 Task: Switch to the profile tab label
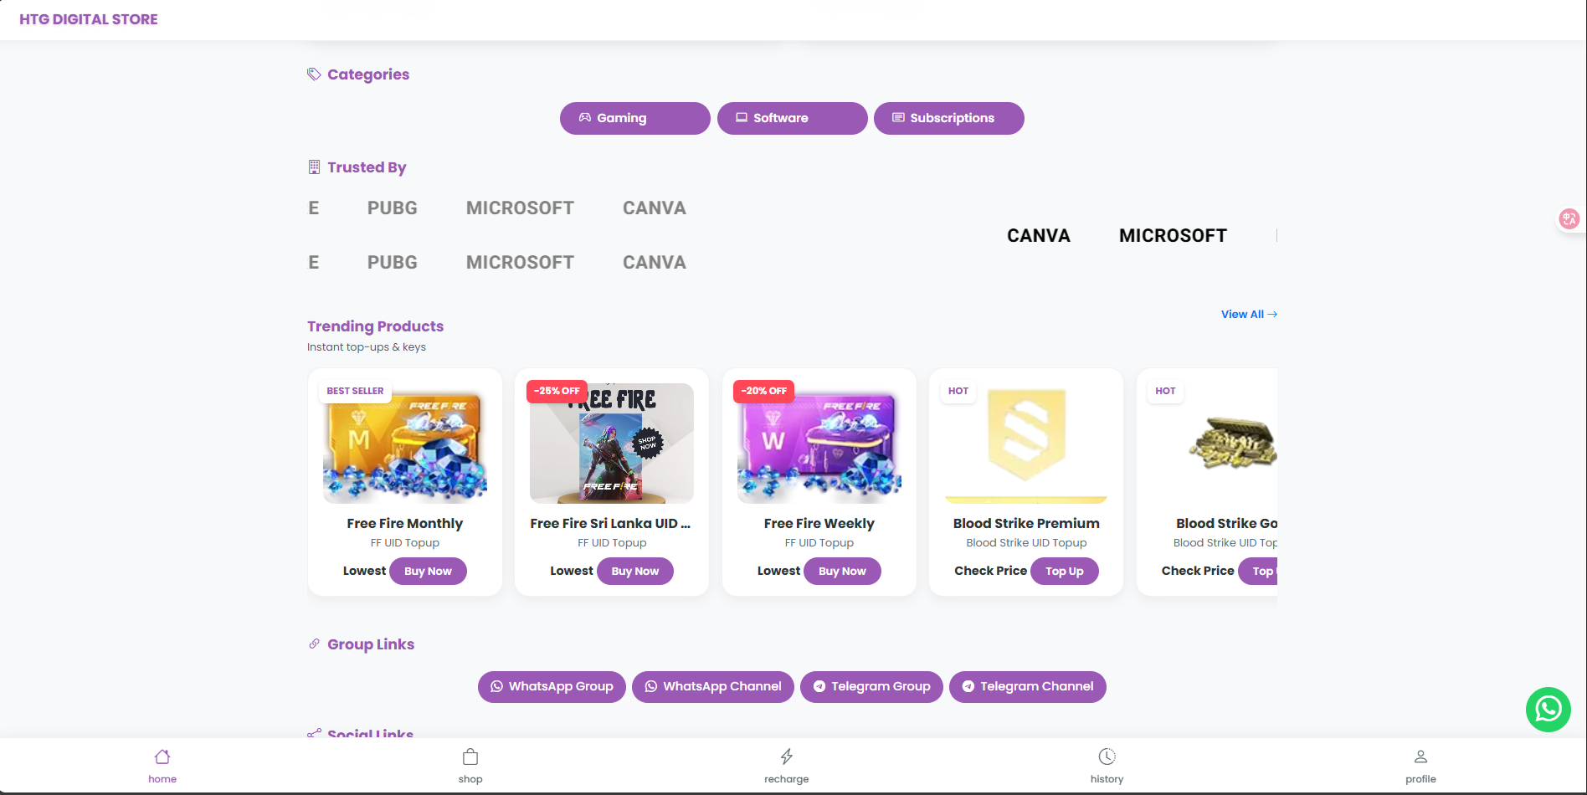tap(1420, 779)
